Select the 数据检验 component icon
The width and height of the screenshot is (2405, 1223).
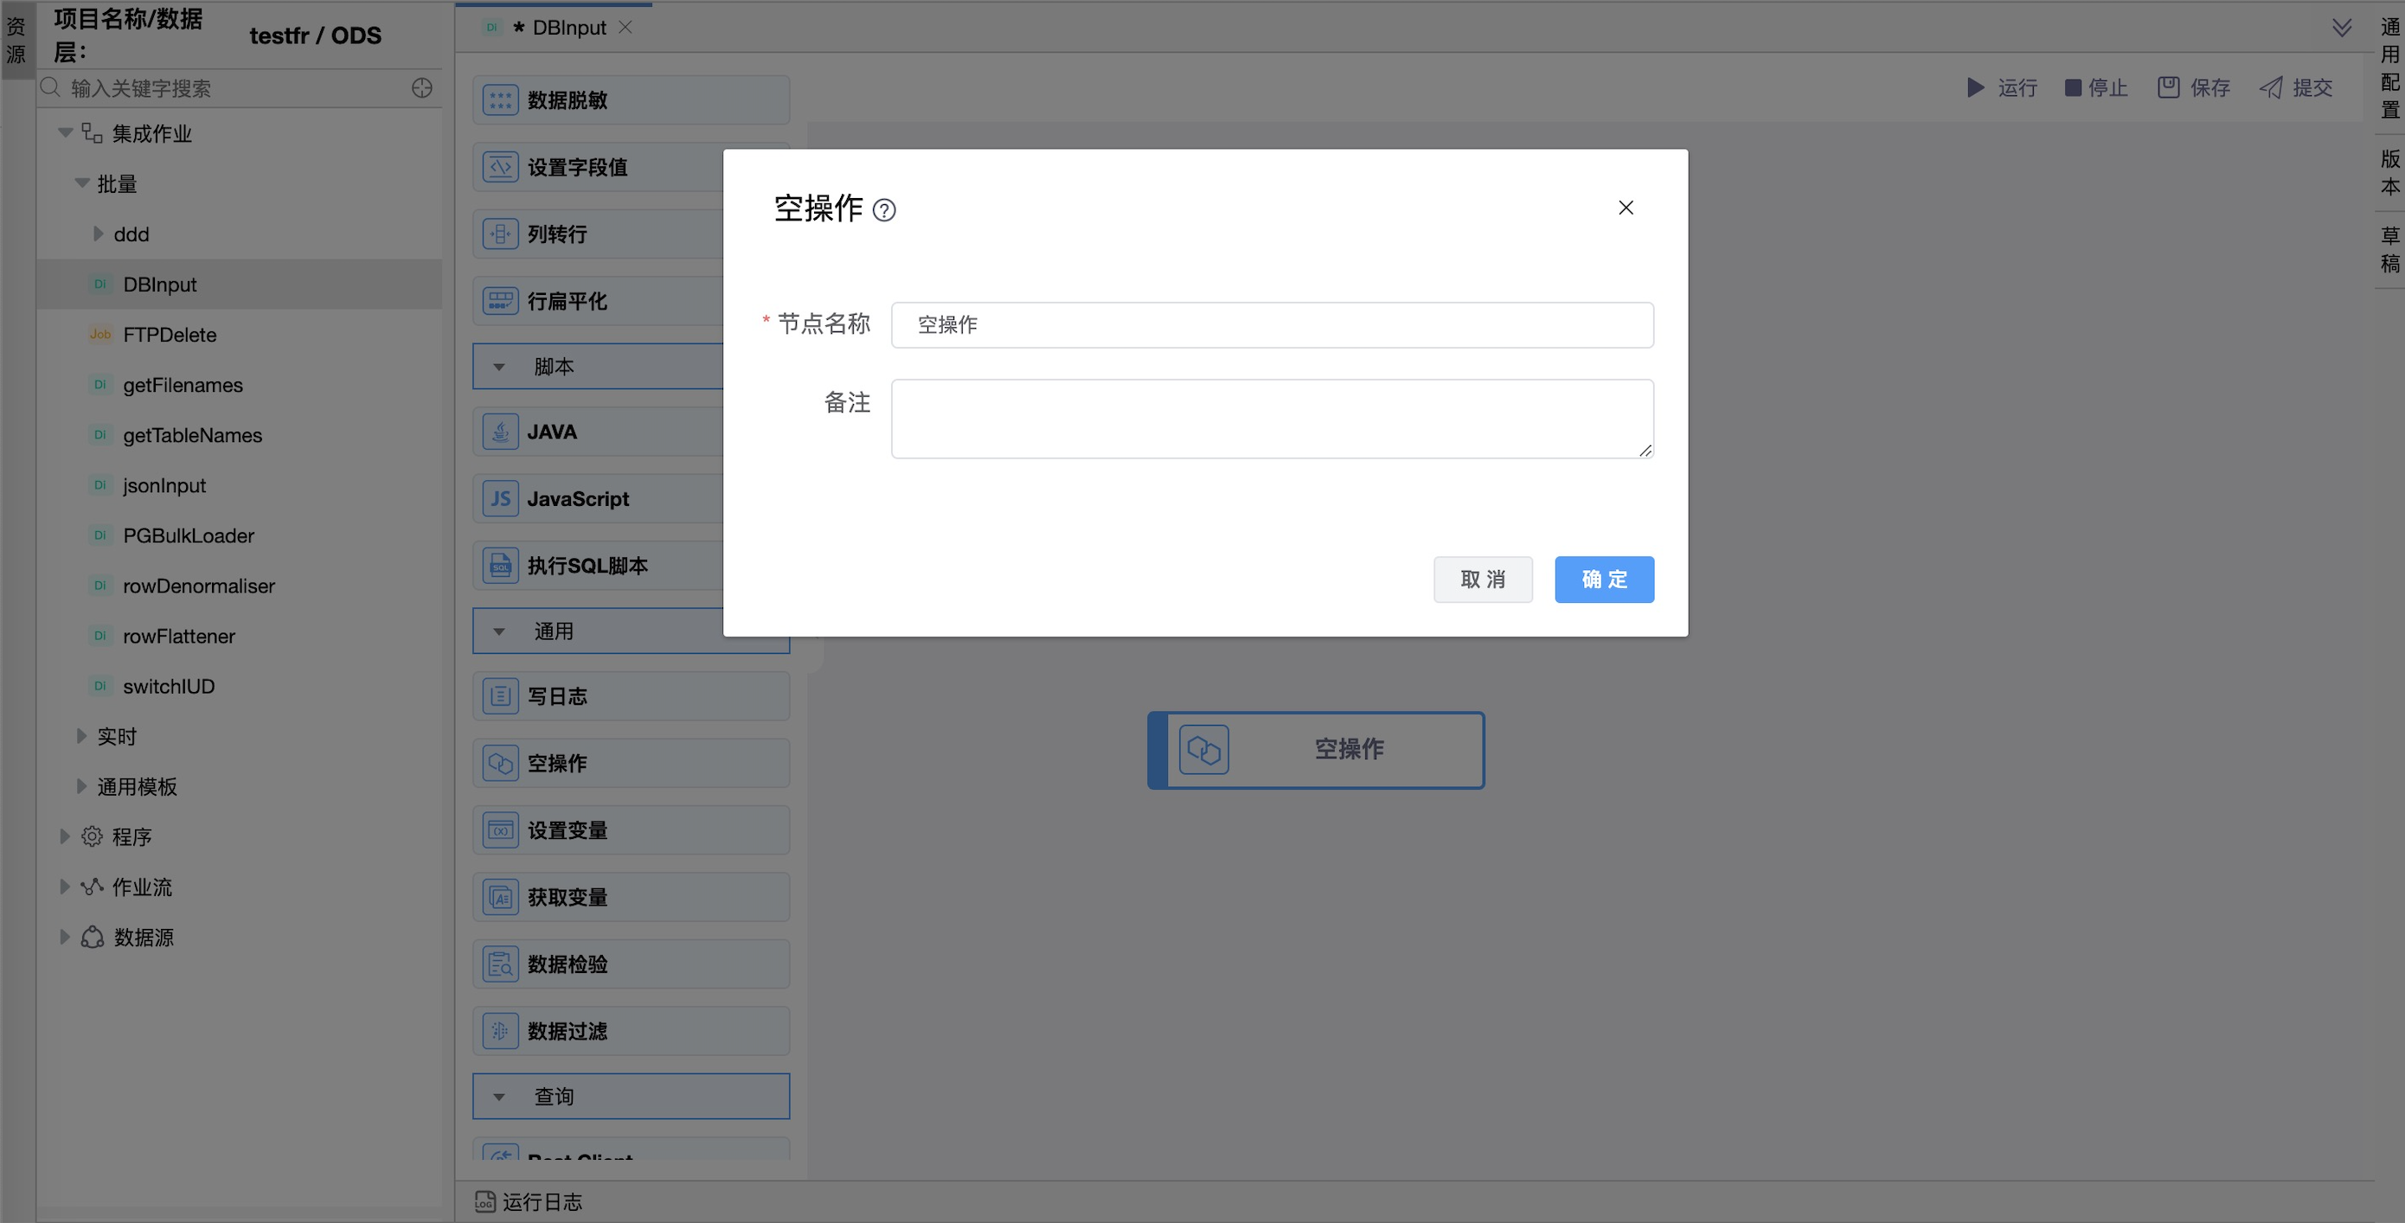(500, 964)
